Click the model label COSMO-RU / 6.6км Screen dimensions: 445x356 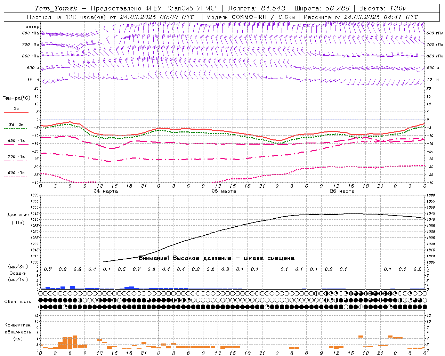tap(264, 17)
